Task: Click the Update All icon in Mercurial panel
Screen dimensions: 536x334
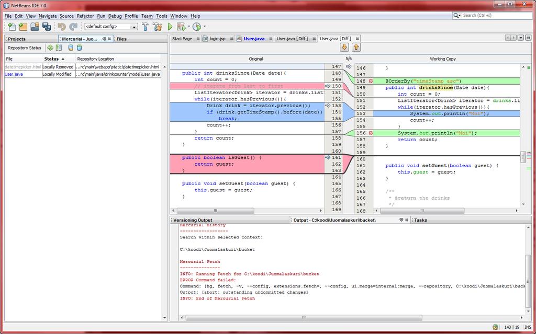Action: click(71, 48)
